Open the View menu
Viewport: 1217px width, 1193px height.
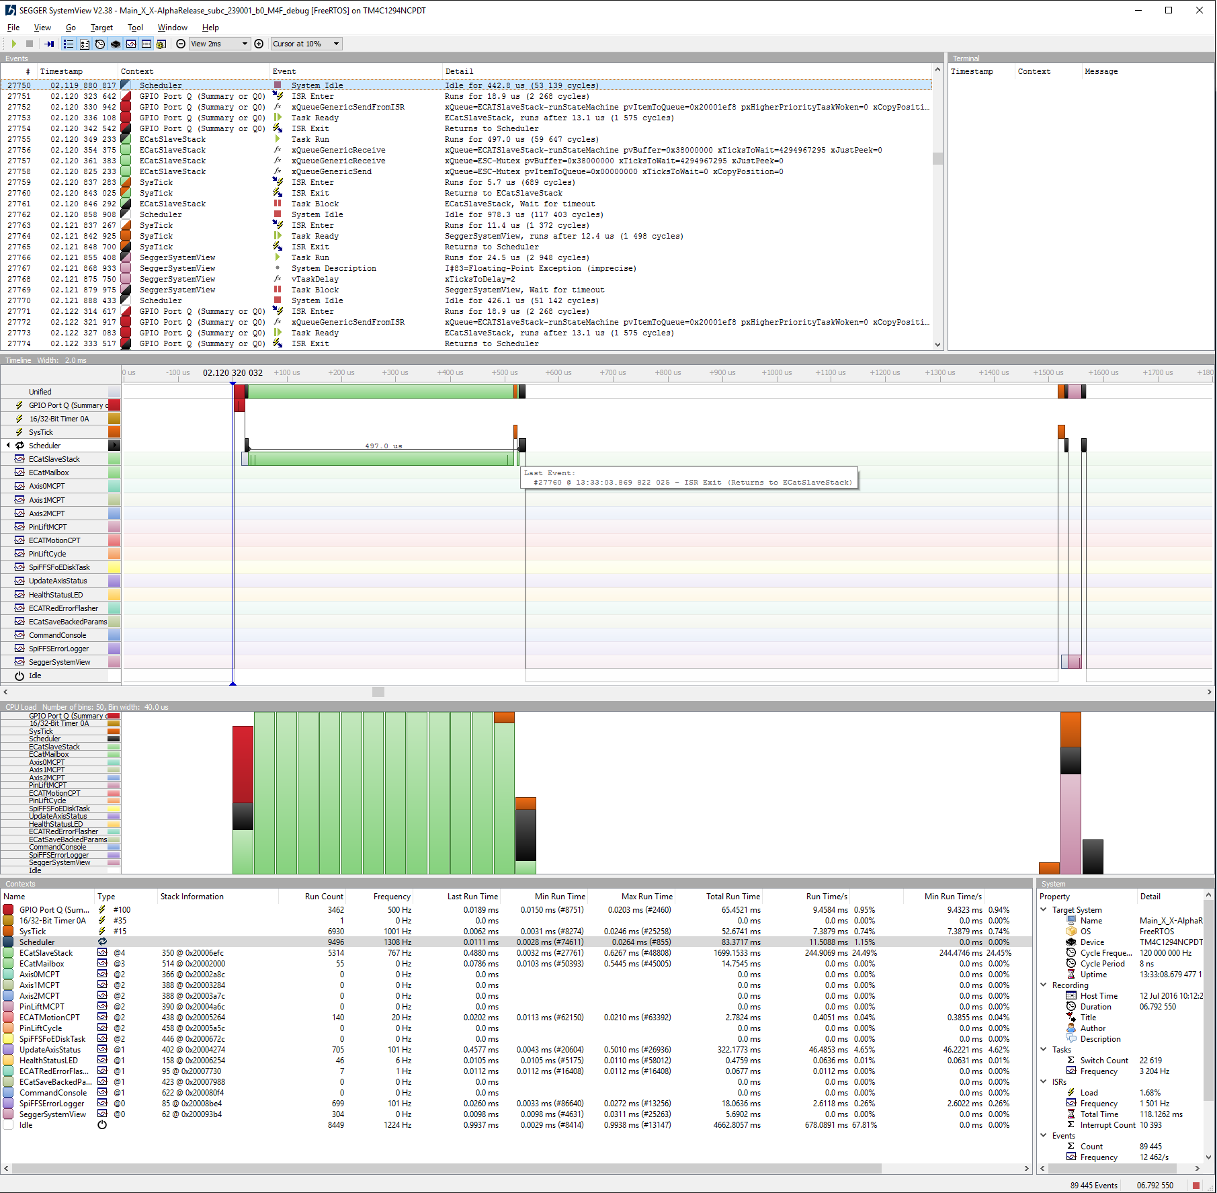coord(42,28)
